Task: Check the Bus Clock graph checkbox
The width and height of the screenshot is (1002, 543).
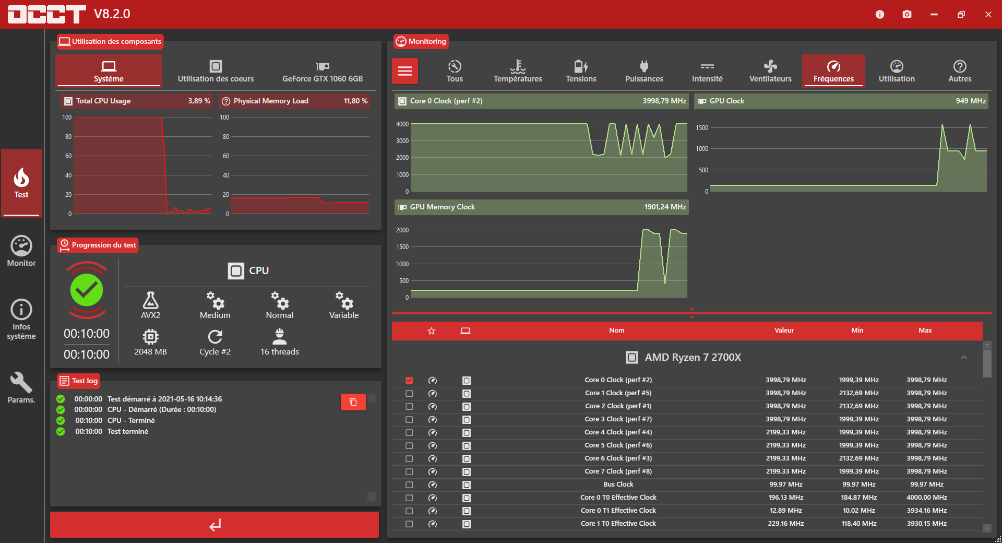Action: pos(409,485)
